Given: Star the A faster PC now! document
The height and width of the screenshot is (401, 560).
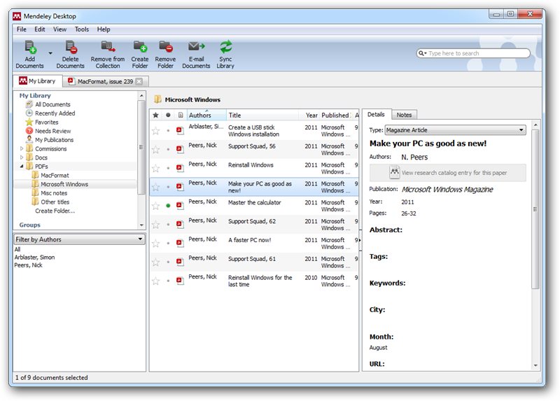Looking at the screenshot, I should (x=155, y=244).
